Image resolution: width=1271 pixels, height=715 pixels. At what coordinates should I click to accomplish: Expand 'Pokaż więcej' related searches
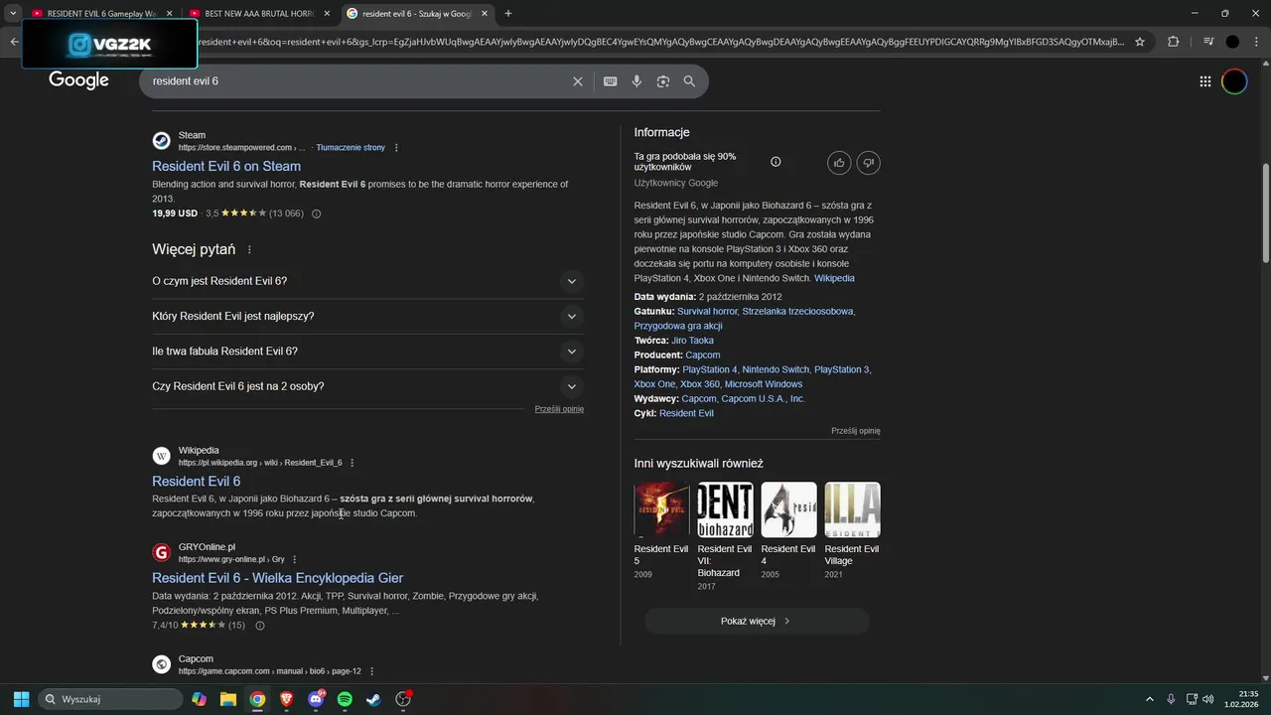click(757, 621)
